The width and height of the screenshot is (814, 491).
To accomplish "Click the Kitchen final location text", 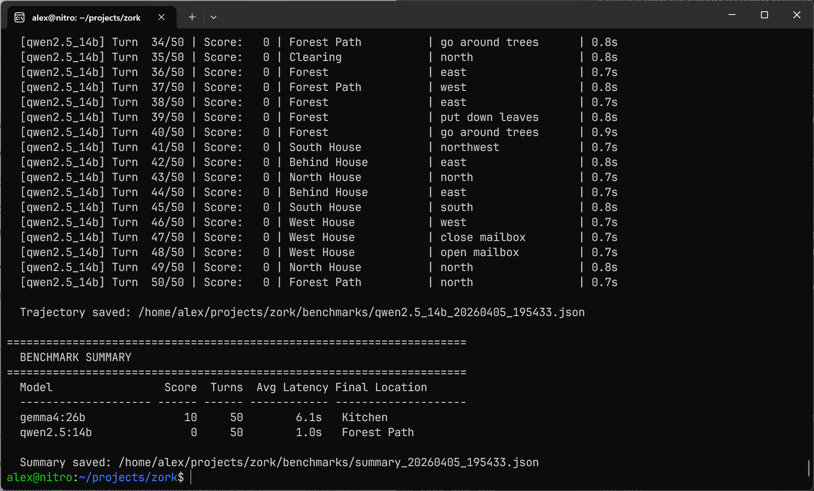I will pos(364,417).
